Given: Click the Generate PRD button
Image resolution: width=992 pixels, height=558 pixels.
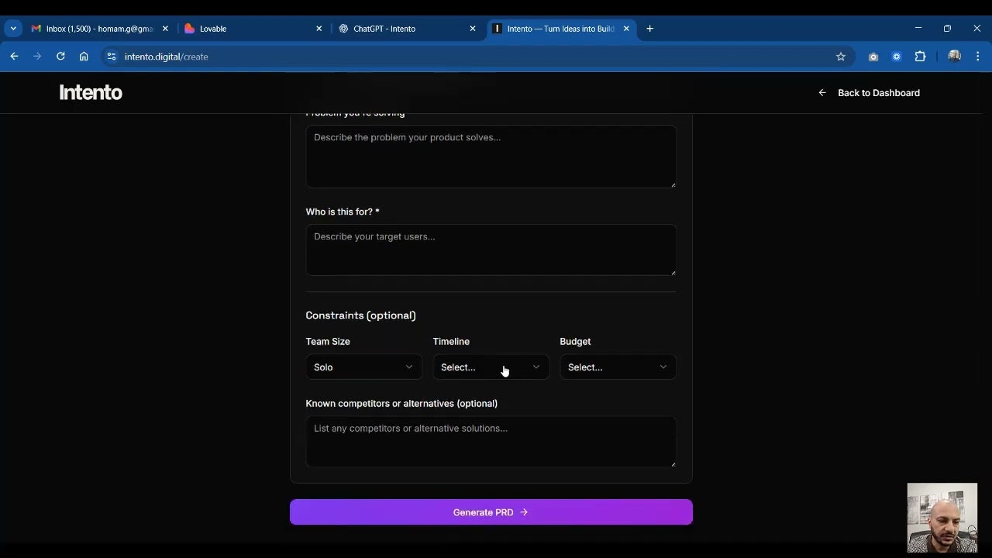Looking at the screenshot, I should point(491,512).
